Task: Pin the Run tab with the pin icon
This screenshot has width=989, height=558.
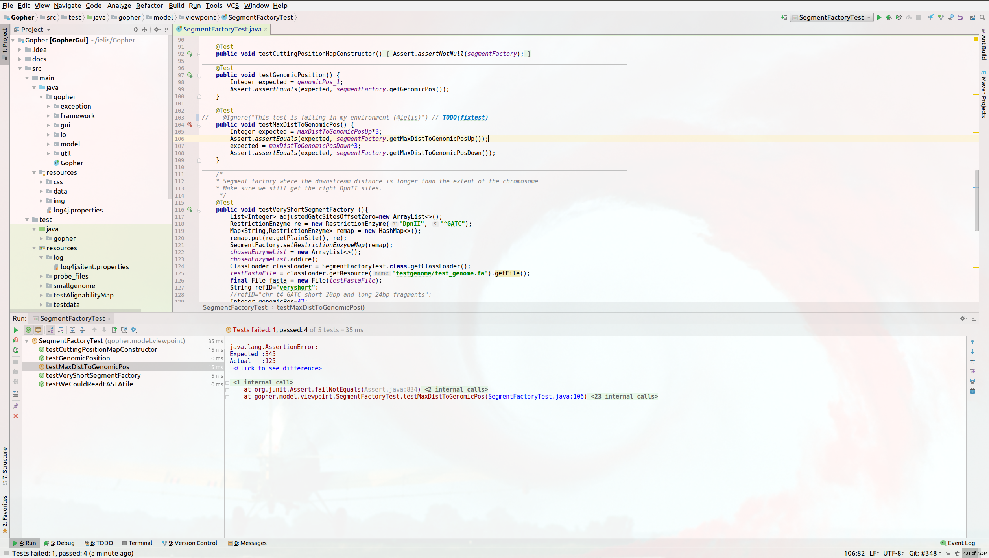Action: click(16, 406)
